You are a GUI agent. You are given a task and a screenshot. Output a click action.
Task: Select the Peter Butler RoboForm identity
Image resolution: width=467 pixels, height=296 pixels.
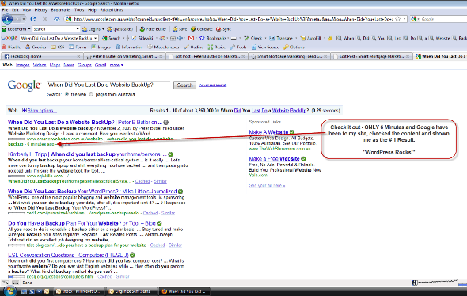(x=154, y=29)
